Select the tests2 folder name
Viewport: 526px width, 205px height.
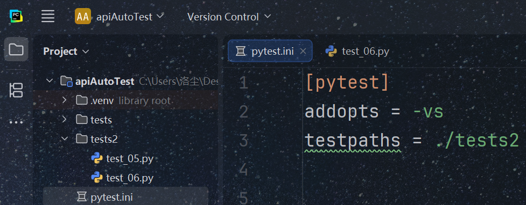(x=104, y=139)
